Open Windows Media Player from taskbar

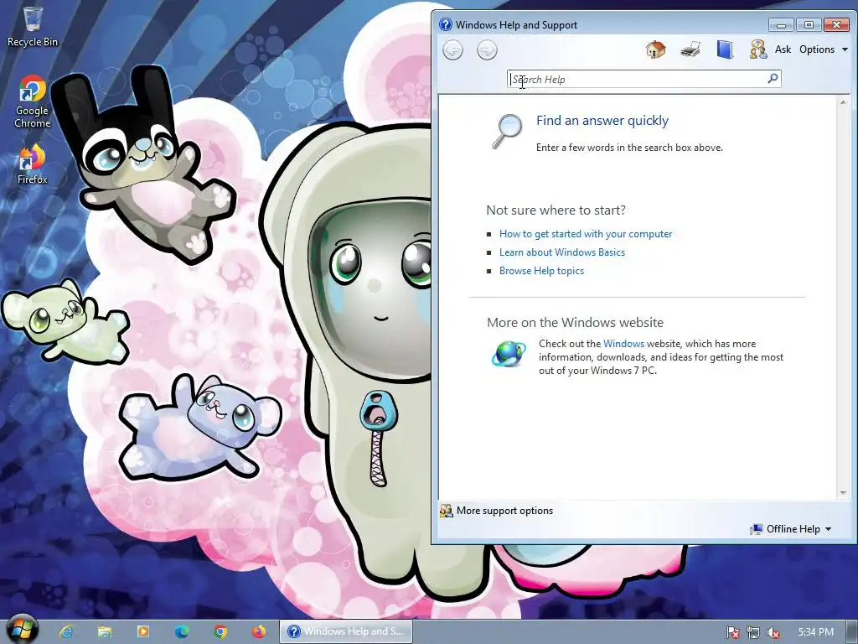pos(142,632)
